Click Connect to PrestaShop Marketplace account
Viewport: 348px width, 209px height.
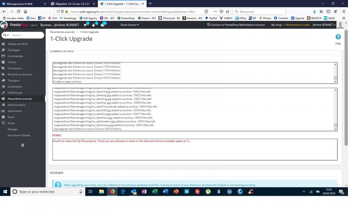[236, 25]
